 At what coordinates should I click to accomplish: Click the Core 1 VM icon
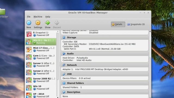(x=29, y=57)
